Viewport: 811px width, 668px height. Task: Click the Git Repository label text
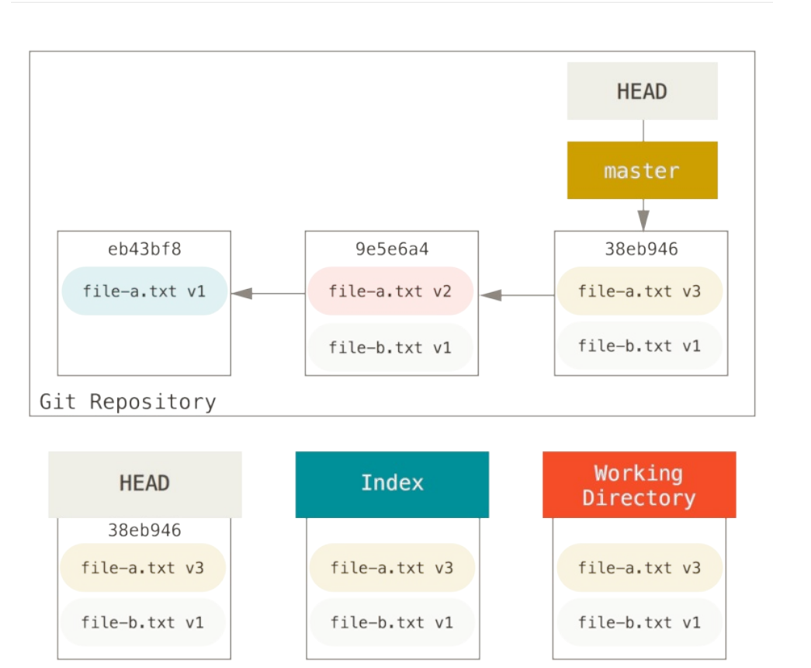tap(127, 402)
